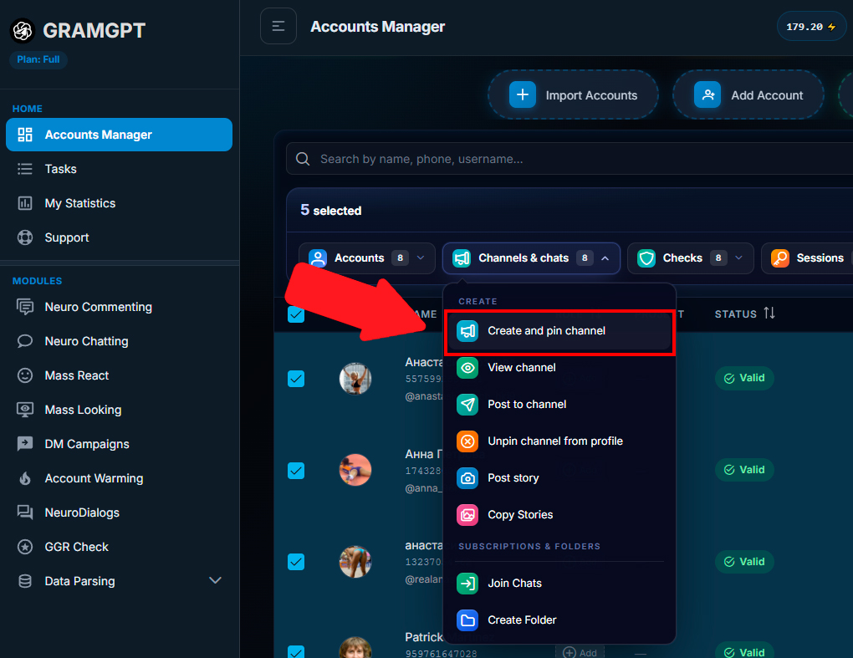
Task: Uncheck the Patrick account row checkbox
Action: [x=296, y=652]
